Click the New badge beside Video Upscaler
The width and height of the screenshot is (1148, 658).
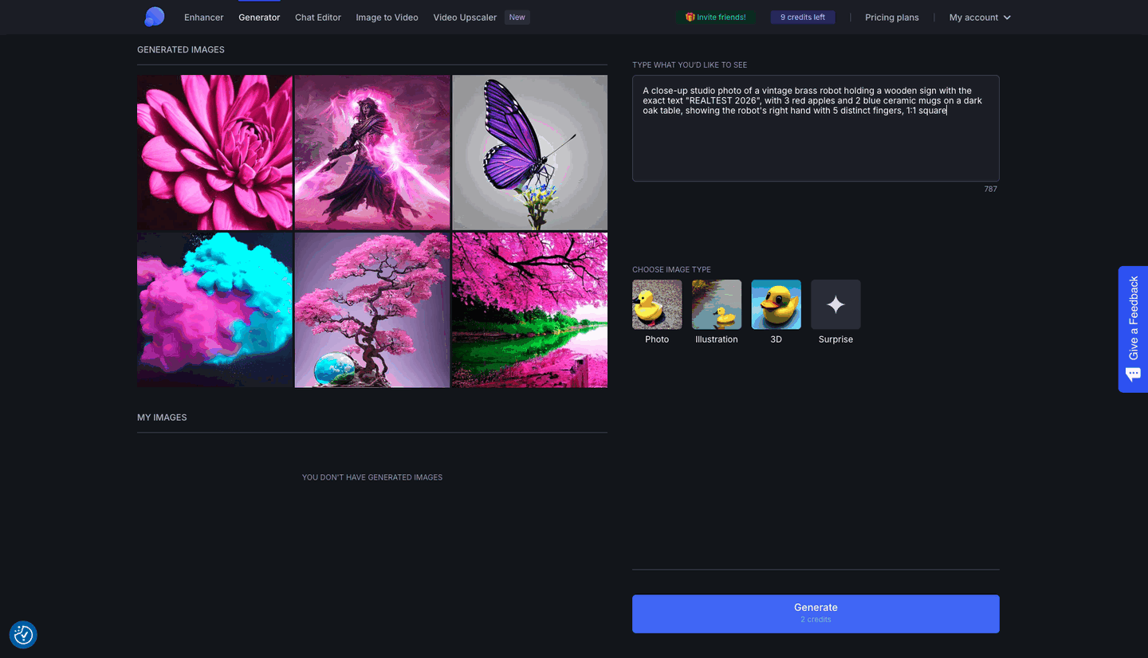(517, 17)
